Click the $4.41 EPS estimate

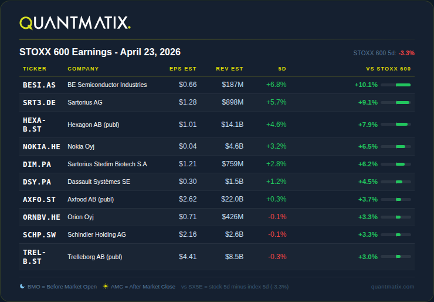coord(188,257)
